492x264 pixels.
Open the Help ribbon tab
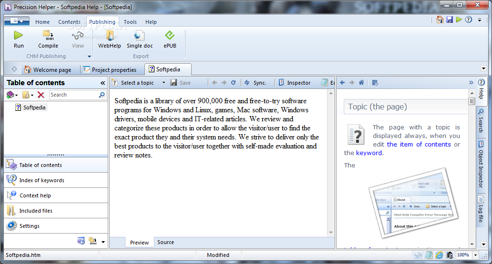(151, 22)
